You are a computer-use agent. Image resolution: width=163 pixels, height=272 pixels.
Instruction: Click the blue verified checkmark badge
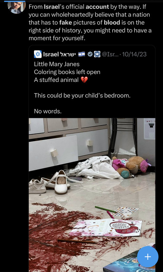coord(90,54)
